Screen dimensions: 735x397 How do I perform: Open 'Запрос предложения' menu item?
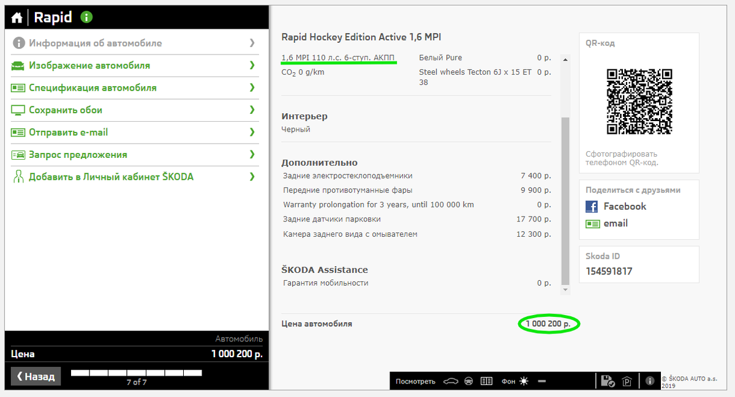click(136, 155)
